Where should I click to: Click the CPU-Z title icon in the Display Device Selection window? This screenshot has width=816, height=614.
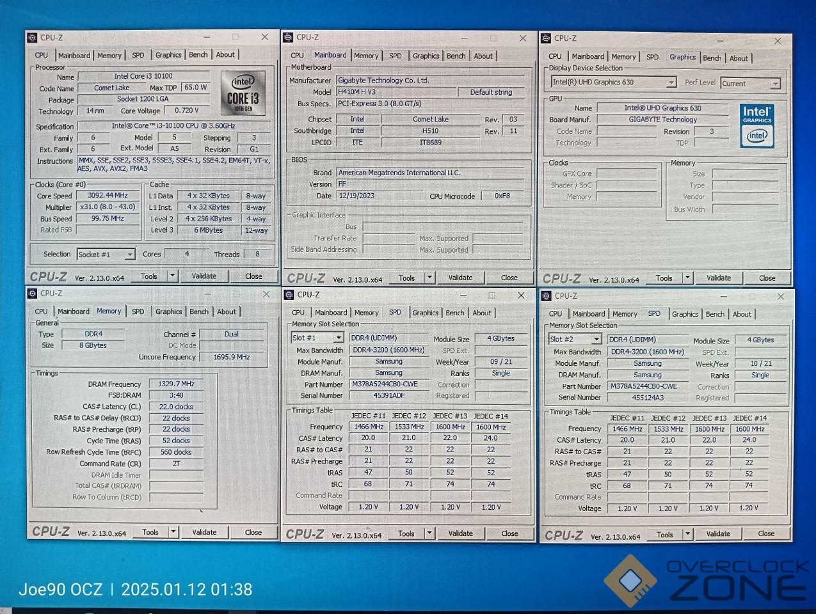point(546,38)
